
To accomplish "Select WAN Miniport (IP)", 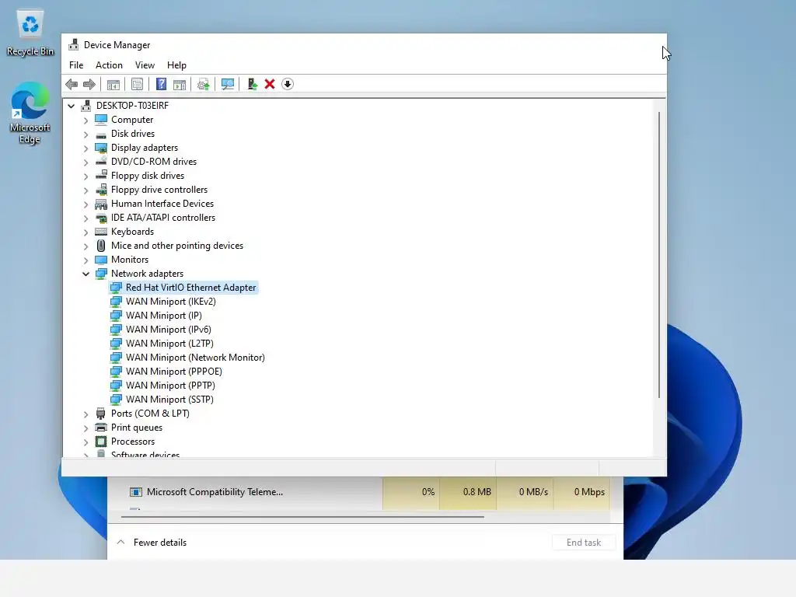I will [163, 316].
